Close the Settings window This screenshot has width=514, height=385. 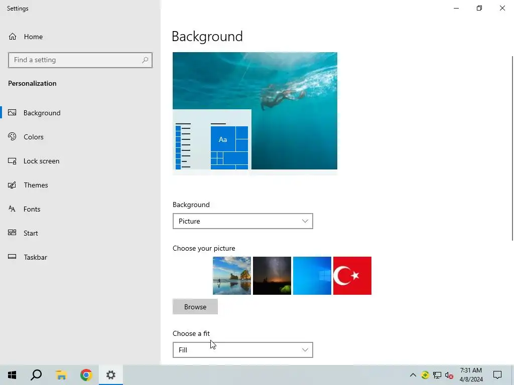502,8
